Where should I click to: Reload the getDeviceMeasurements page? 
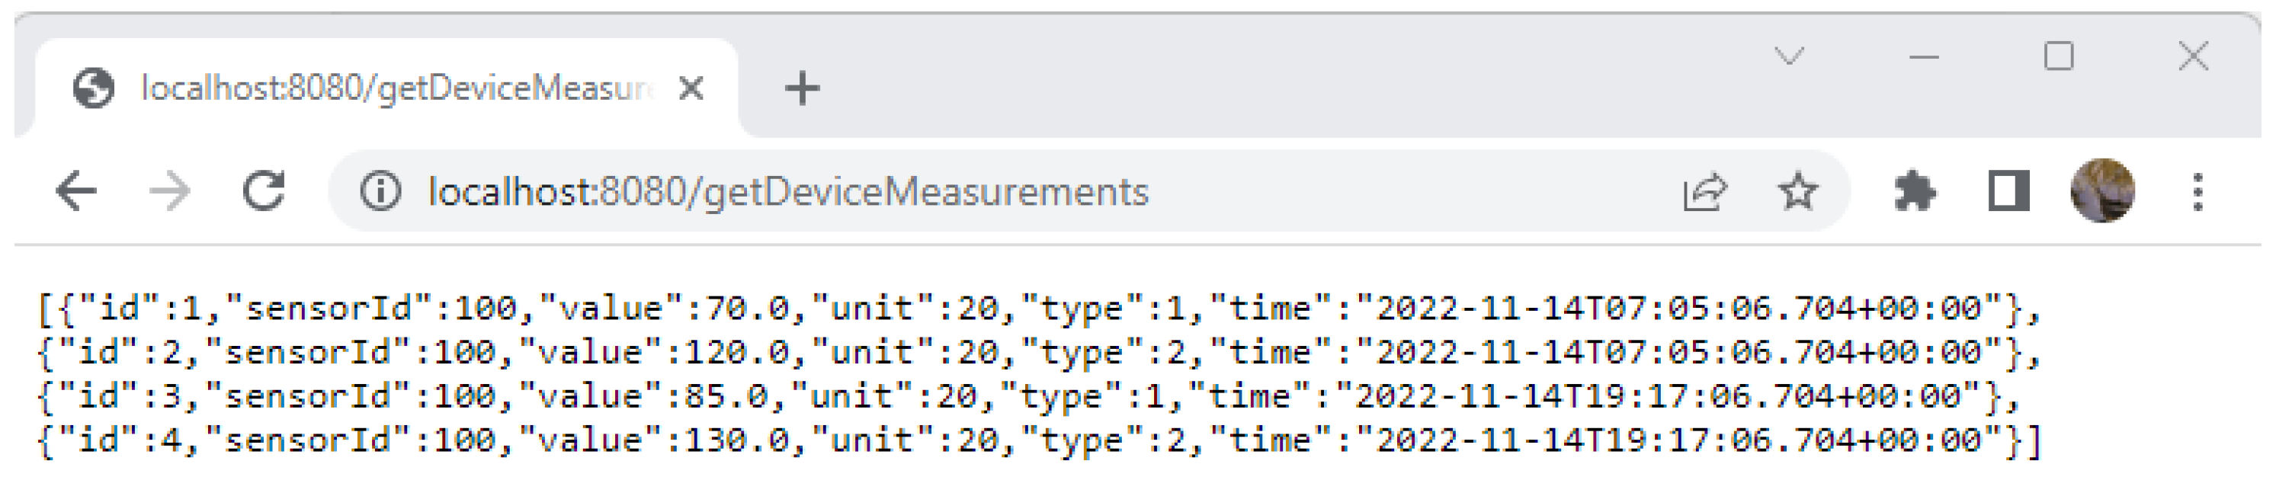(263, 191)
